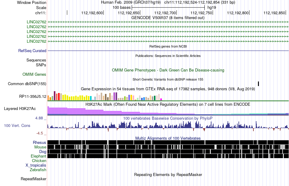This screenshot has width=289, height=186.
Task: Click the RefSeq Curated track label
Action: tap(32, 51)
